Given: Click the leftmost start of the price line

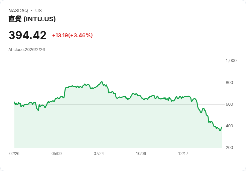Looking at the screenshot, I should (14, 102).
